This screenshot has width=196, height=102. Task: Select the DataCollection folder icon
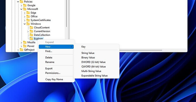(31, 35)
